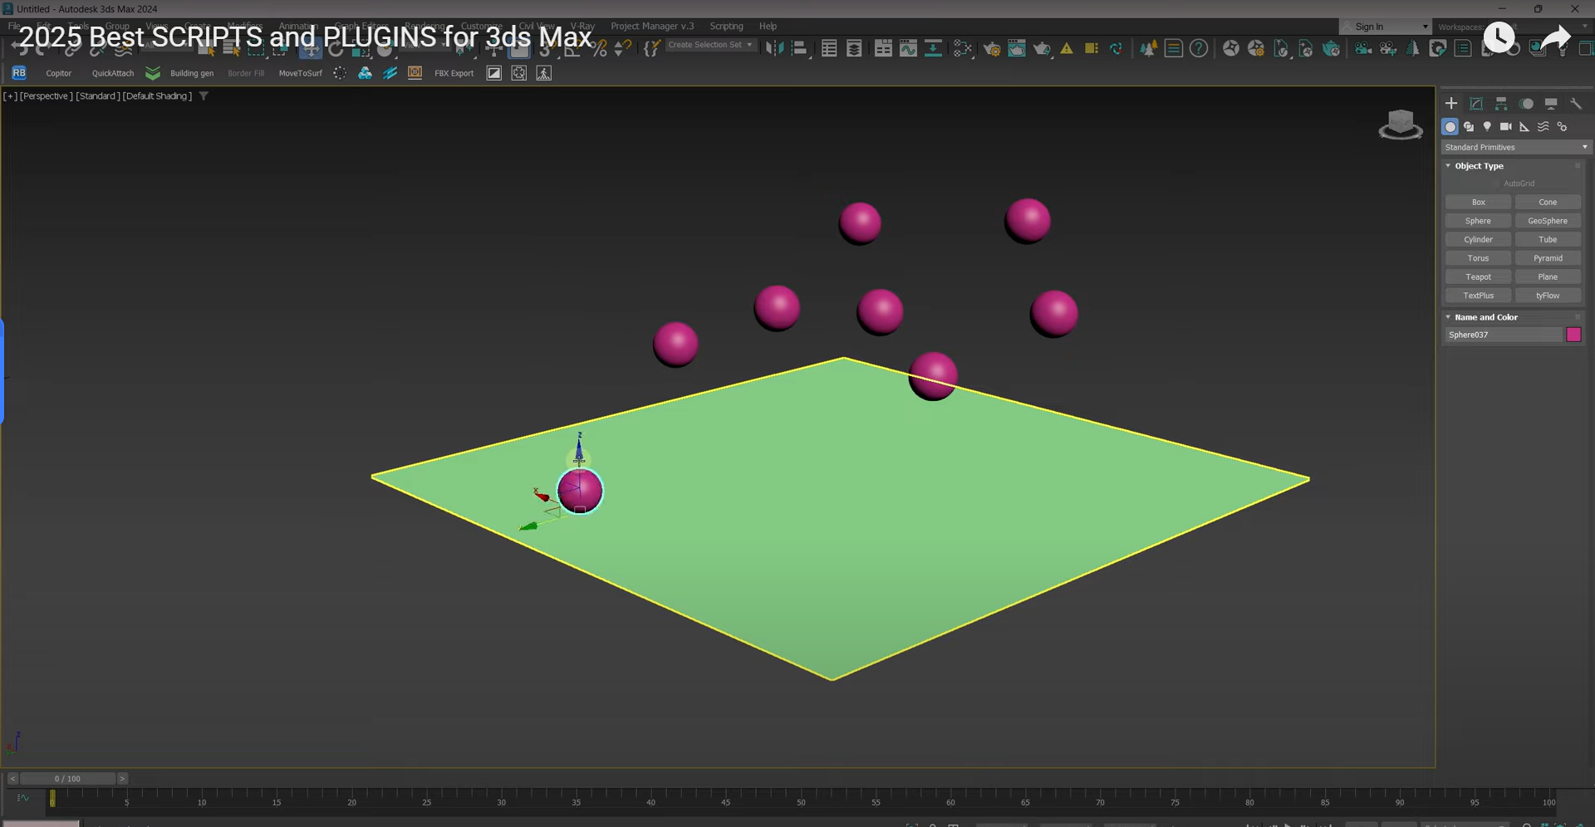1595x827 pixels.
Task: Open the Project Manager v.3 menu
Action: [x=652, y=27]
